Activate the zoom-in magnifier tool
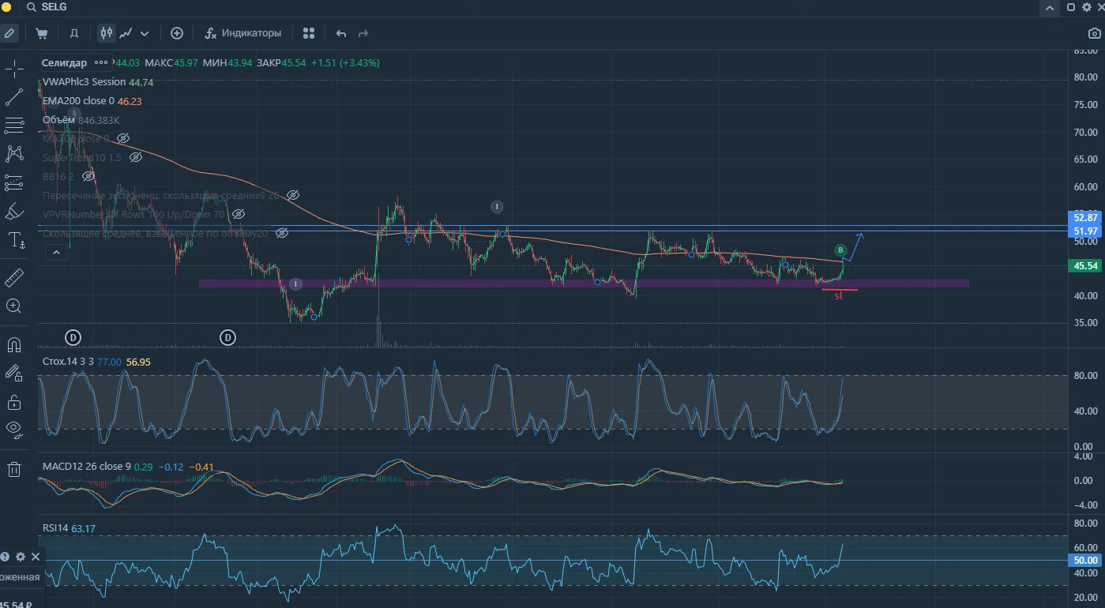 coord(14,306)
